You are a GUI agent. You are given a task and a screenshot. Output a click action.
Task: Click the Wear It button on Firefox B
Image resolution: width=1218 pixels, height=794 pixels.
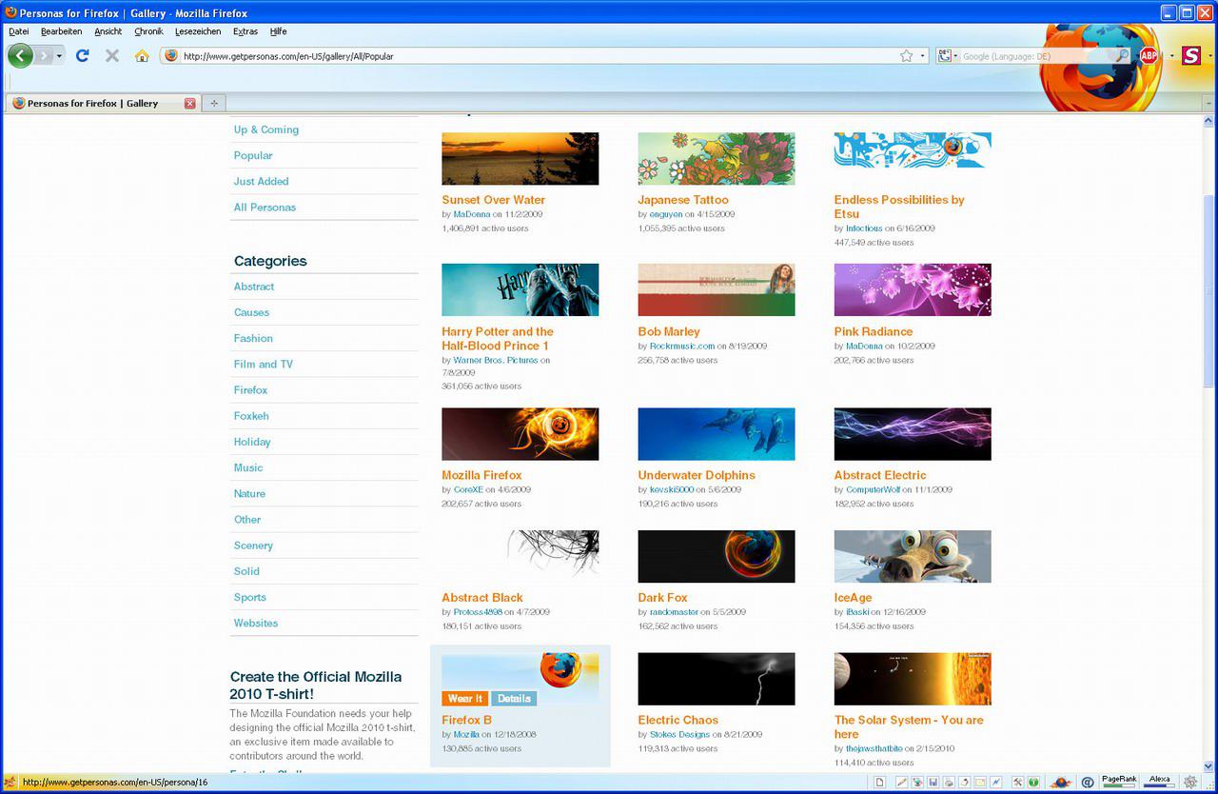click(465, 699)
